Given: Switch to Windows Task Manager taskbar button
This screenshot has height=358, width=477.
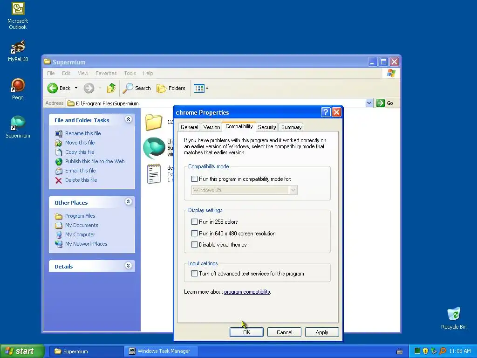Looking at the screenshot, I should tap(161, 351).
